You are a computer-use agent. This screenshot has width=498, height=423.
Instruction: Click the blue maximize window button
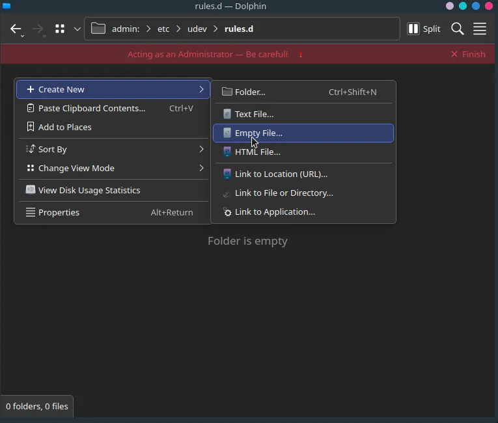(x=476, y=6)
